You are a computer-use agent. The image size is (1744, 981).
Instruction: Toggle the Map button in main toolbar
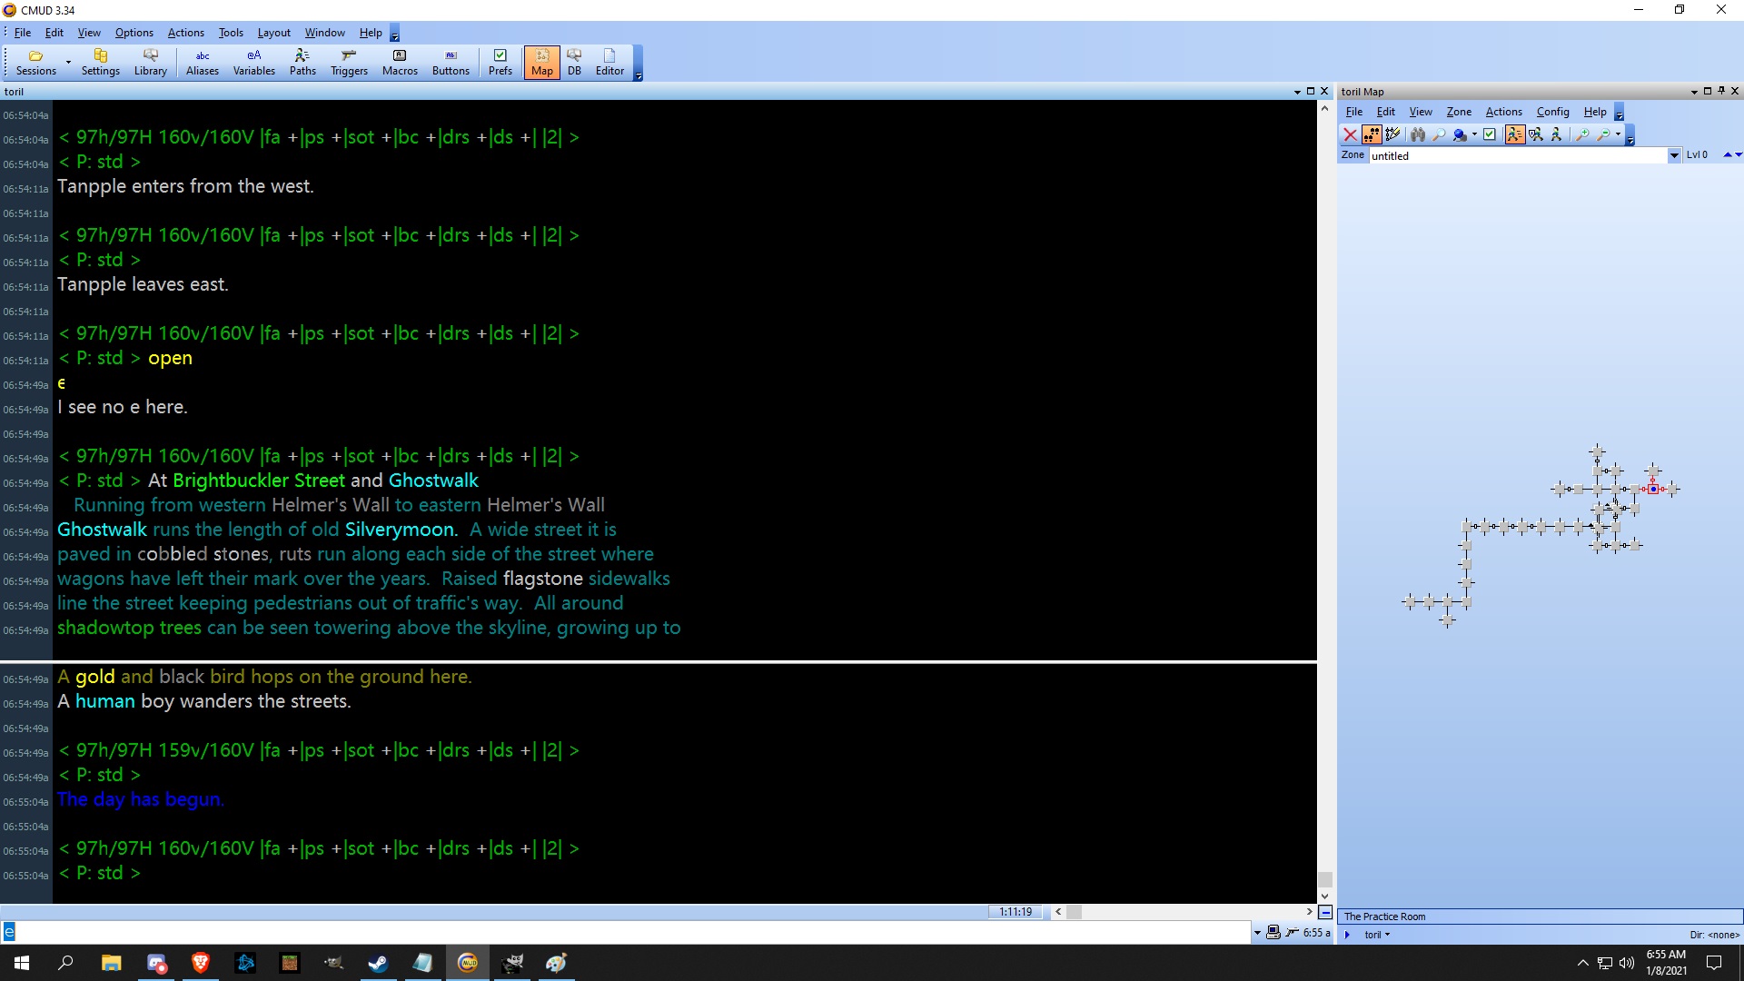click(542, 63)
